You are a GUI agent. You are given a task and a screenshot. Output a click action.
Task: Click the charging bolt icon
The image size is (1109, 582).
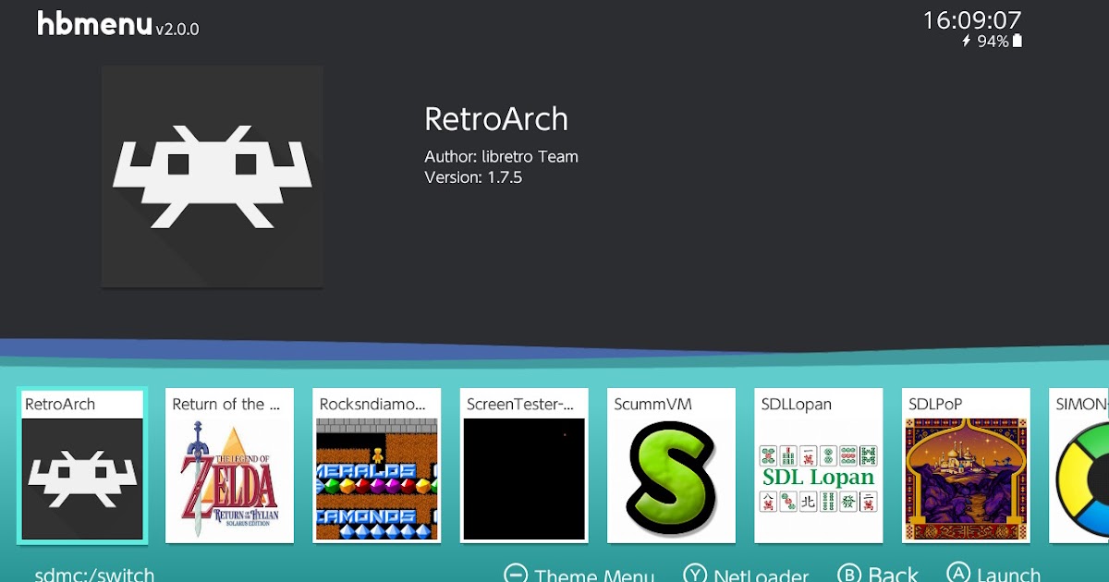coord(967,42)
